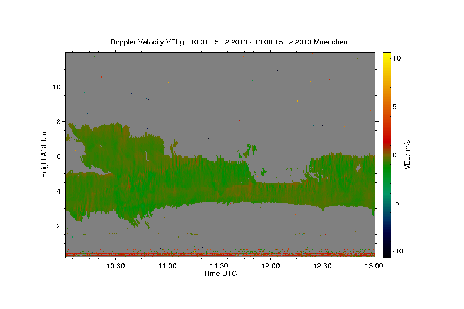Click the height axis label 4
The height and width of the screenshot is (309, 464).
[59, 191]
